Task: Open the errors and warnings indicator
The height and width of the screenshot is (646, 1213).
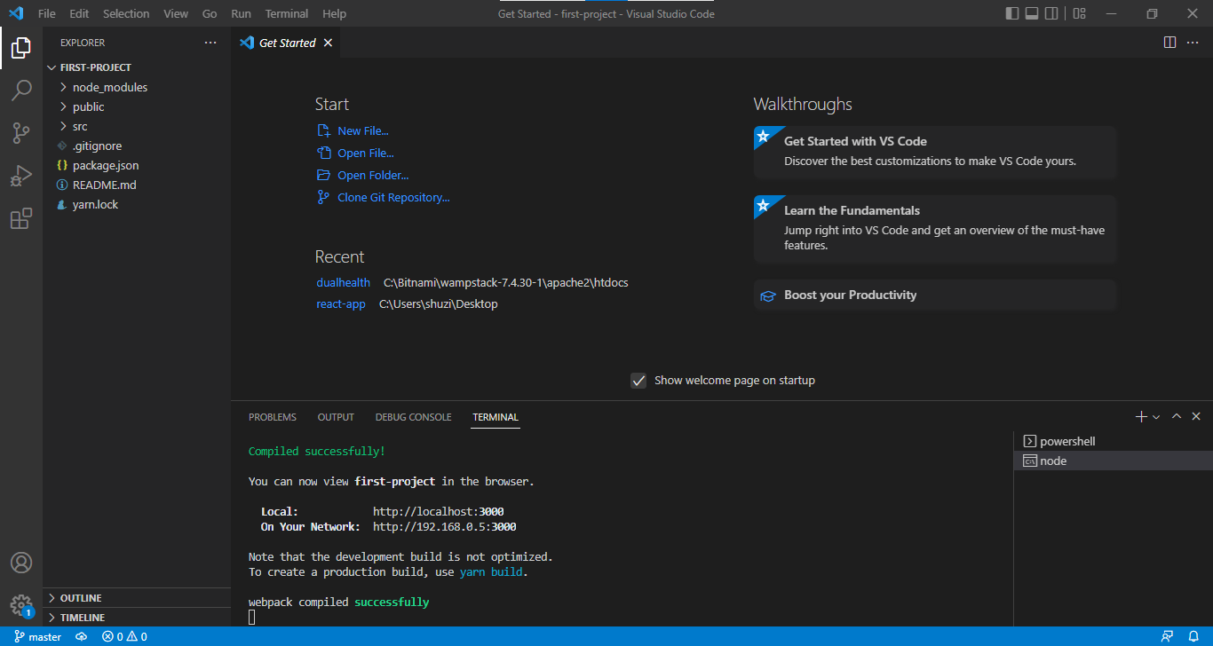Action: [124, 636]
